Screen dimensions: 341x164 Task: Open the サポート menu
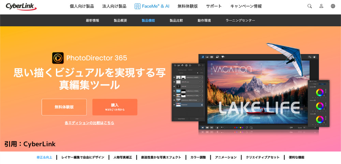pyautogui.click(x=214, y=6)
